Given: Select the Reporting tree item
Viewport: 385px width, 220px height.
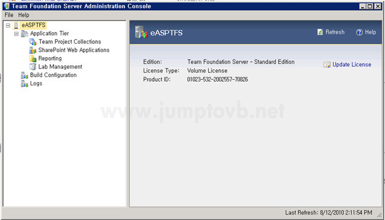Looking at the screenshot, I should (50, 59).
